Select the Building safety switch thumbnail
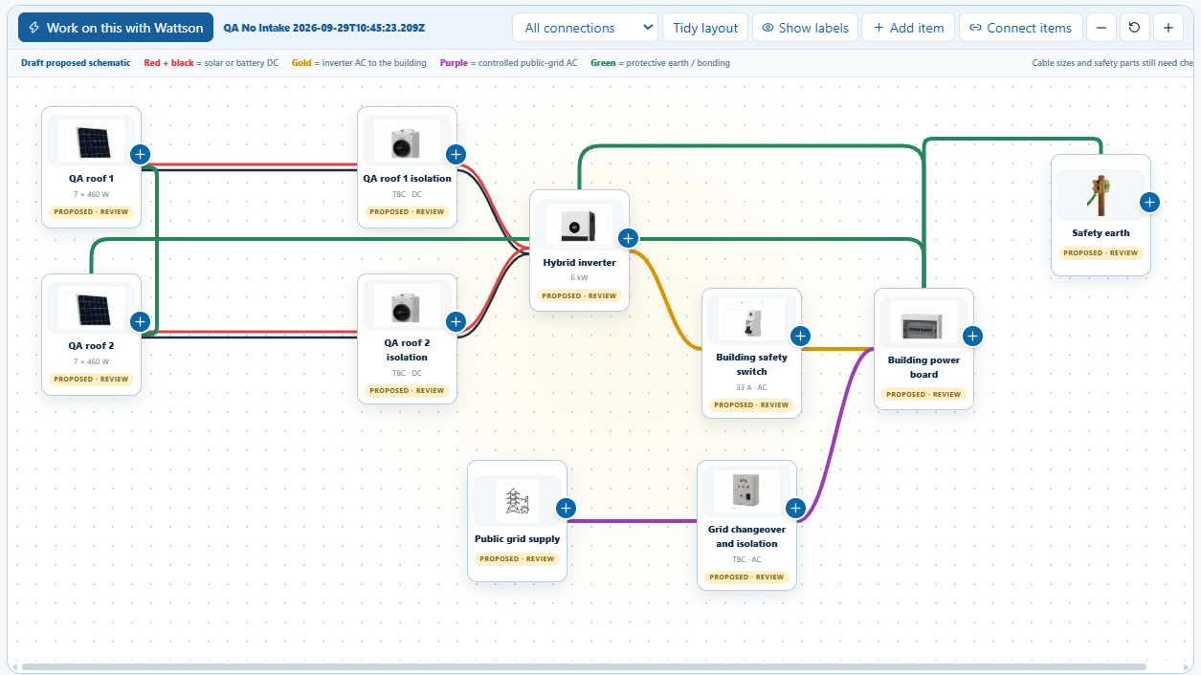Screen dimensions: 1201x675 click(752, 320)
